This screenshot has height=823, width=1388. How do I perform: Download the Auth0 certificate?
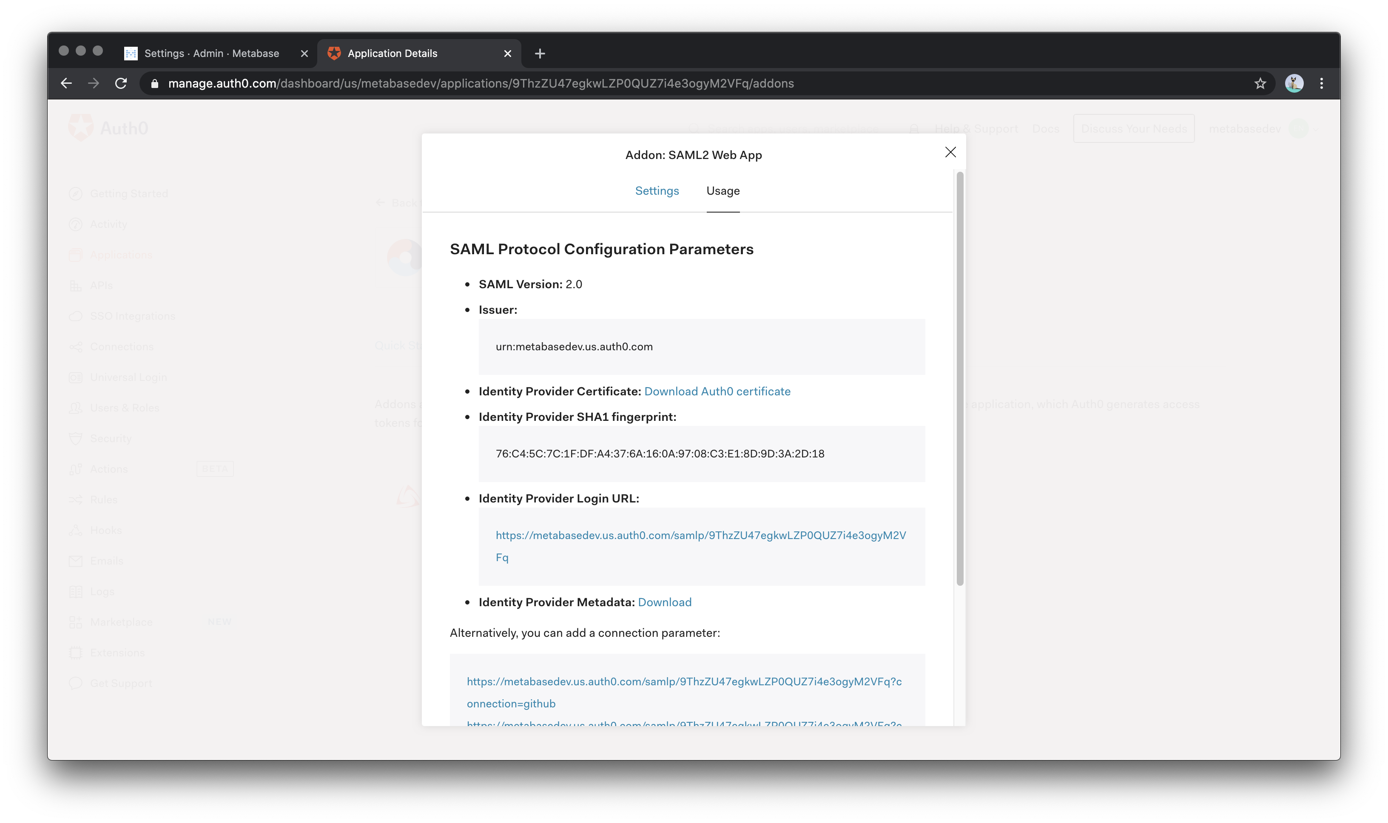pyautogui.click(x=717, y=391)
